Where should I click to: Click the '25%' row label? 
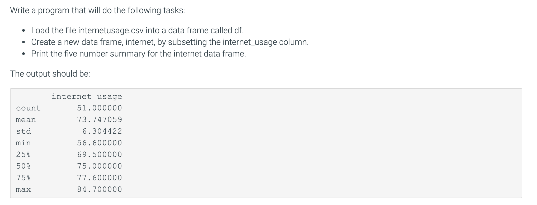23,155
